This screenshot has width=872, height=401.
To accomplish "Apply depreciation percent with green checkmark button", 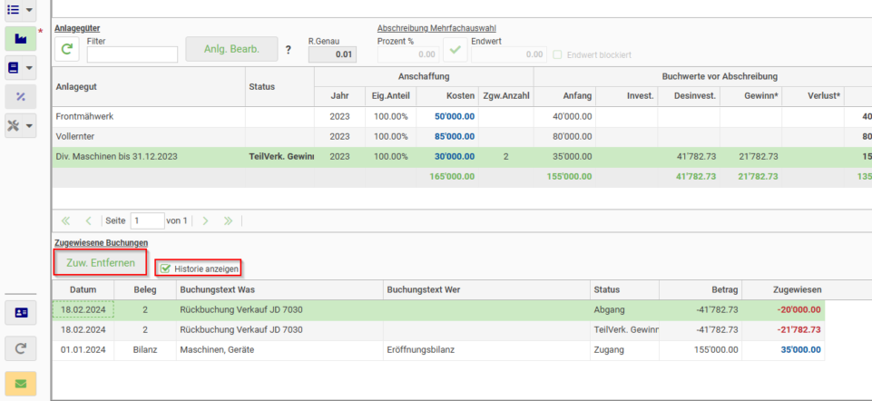I will (455, 49).
